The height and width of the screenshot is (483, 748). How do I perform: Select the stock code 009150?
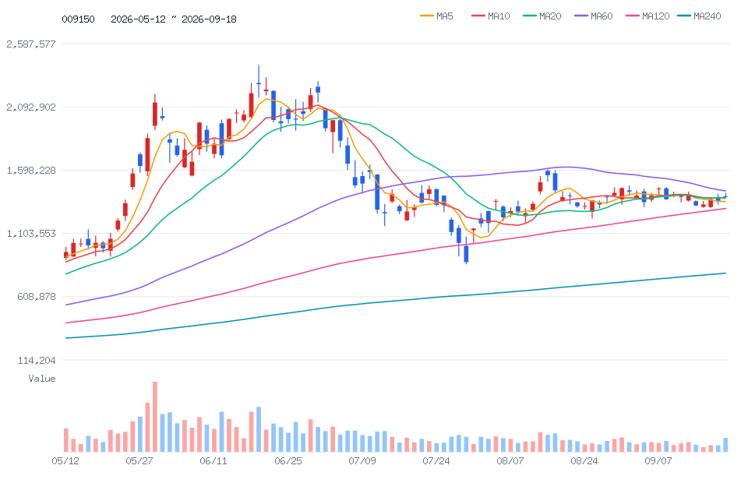pyautogui.click(x=78, y=19)
